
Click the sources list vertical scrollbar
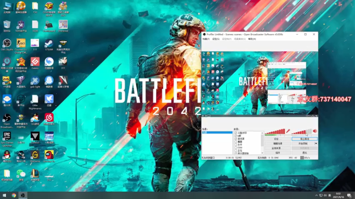[262, 143]
